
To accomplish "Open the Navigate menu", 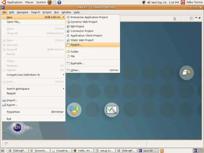I will 22,12.
